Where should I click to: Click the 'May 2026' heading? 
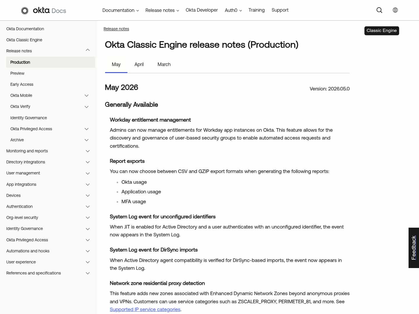pyautogui.click(x=121, y=88)
